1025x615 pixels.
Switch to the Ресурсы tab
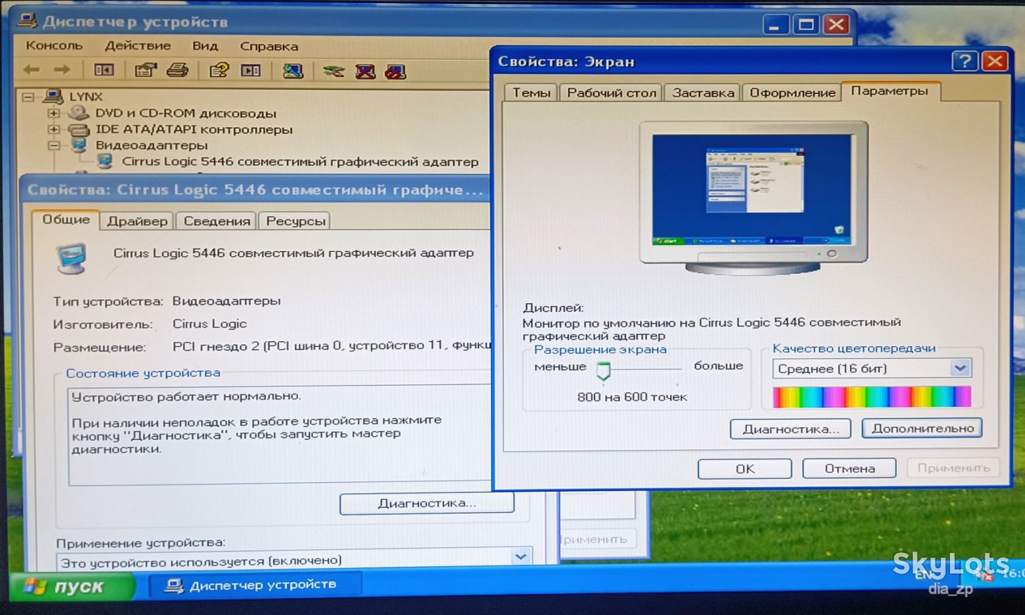point(295,221)
